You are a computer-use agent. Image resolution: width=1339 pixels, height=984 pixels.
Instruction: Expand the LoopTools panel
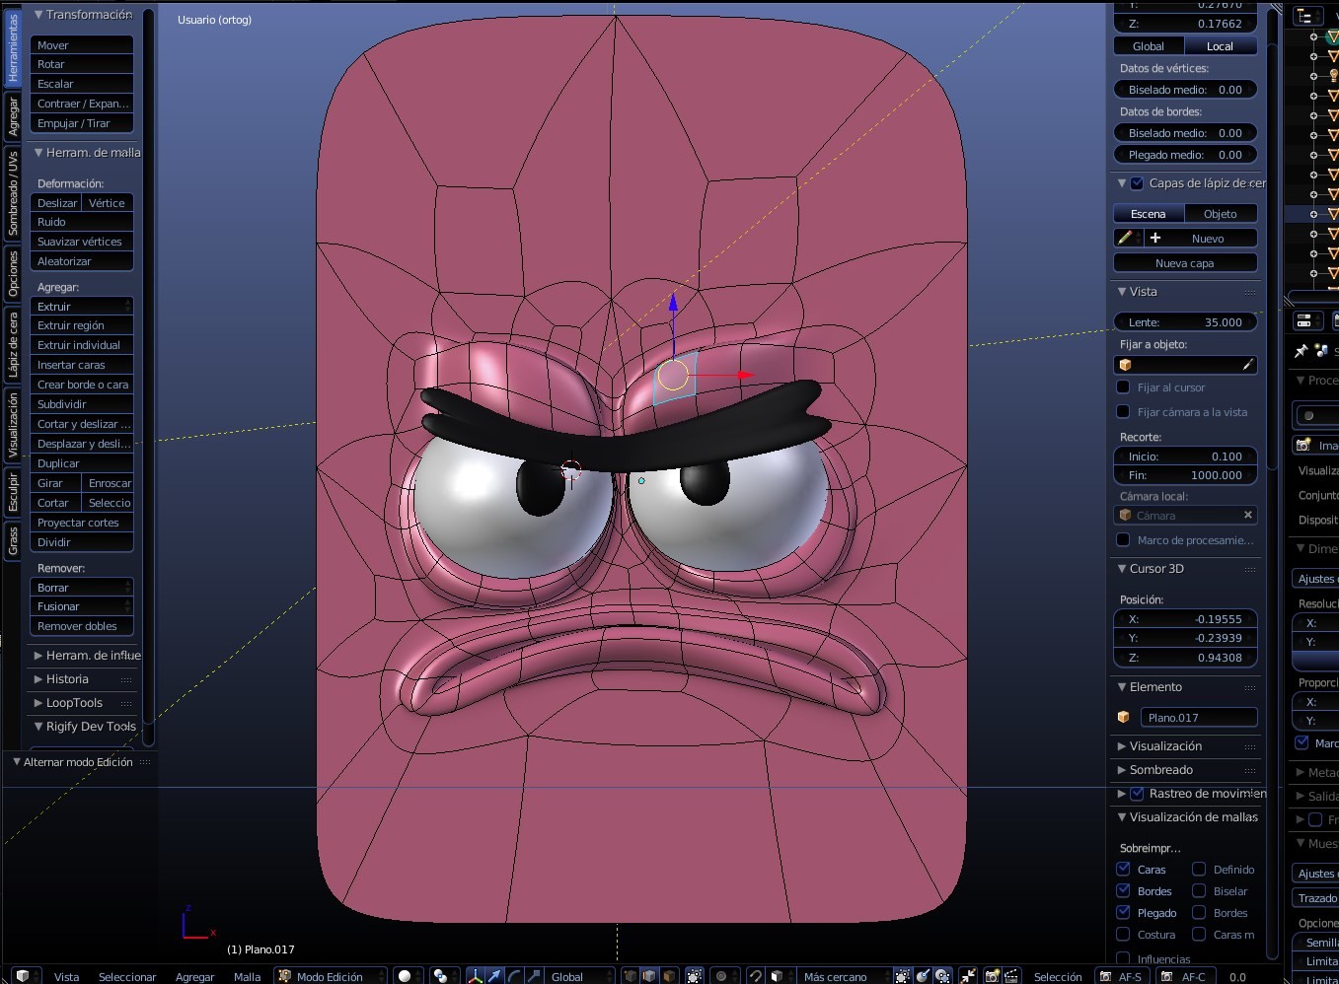[38, 703]
